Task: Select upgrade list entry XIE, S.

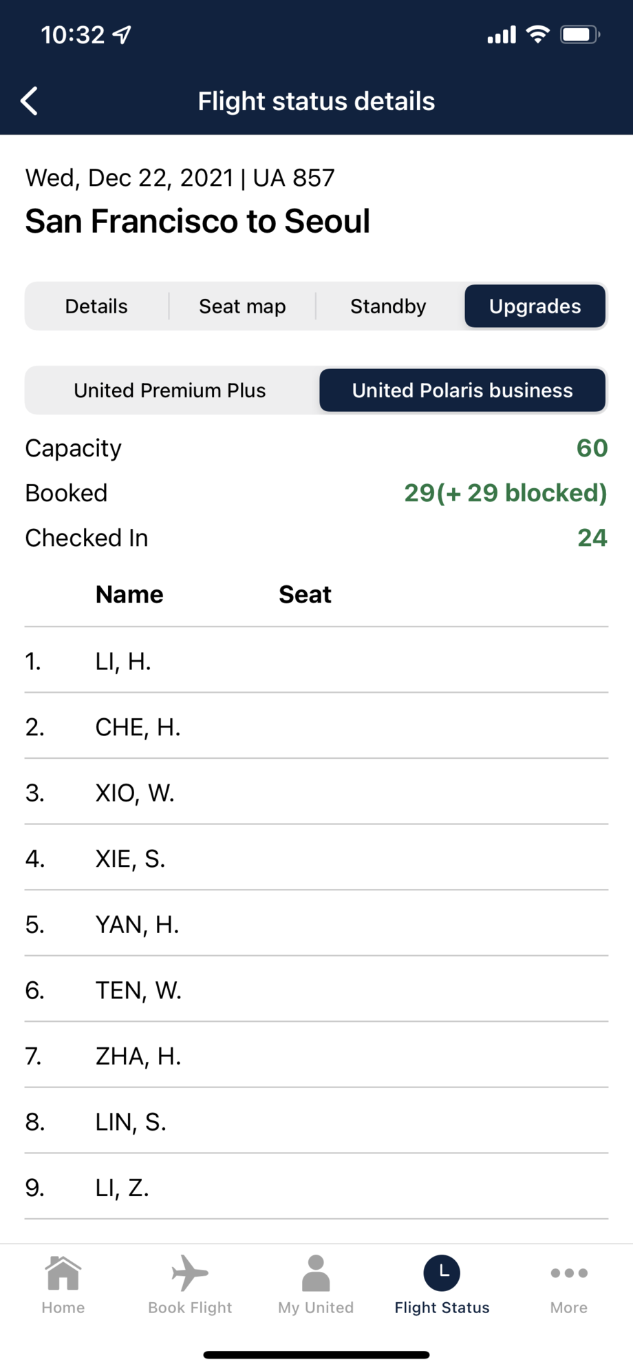Action: pos(316,859)
